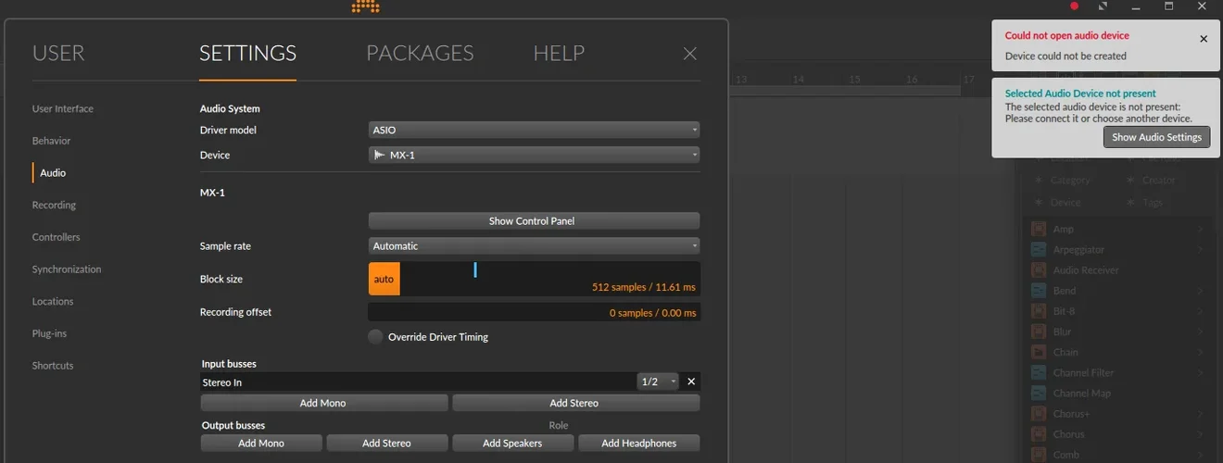Click the Chain device icon in browser
Viewport: 1223px width, 463px height.
[x=1039, y=352]
